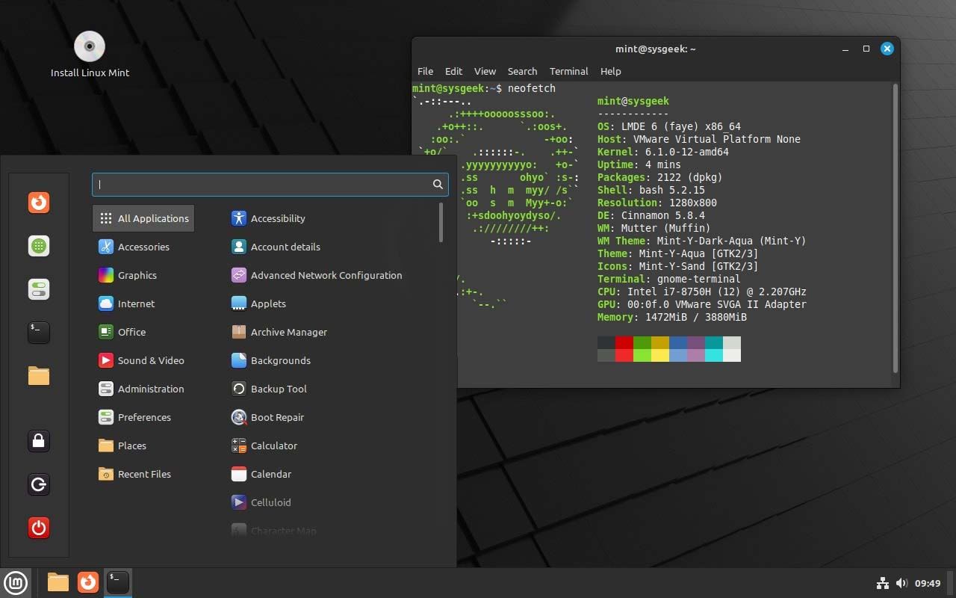Adjust the volume speaker in the system tray
The width and height of the screenshot is (956, 598).
(x=901, y=582)
